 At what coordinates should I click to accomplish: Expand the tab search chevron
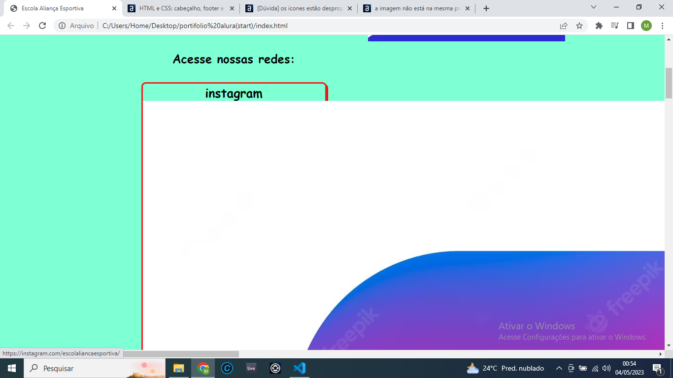pyautogui.click(x=594, y=7)
